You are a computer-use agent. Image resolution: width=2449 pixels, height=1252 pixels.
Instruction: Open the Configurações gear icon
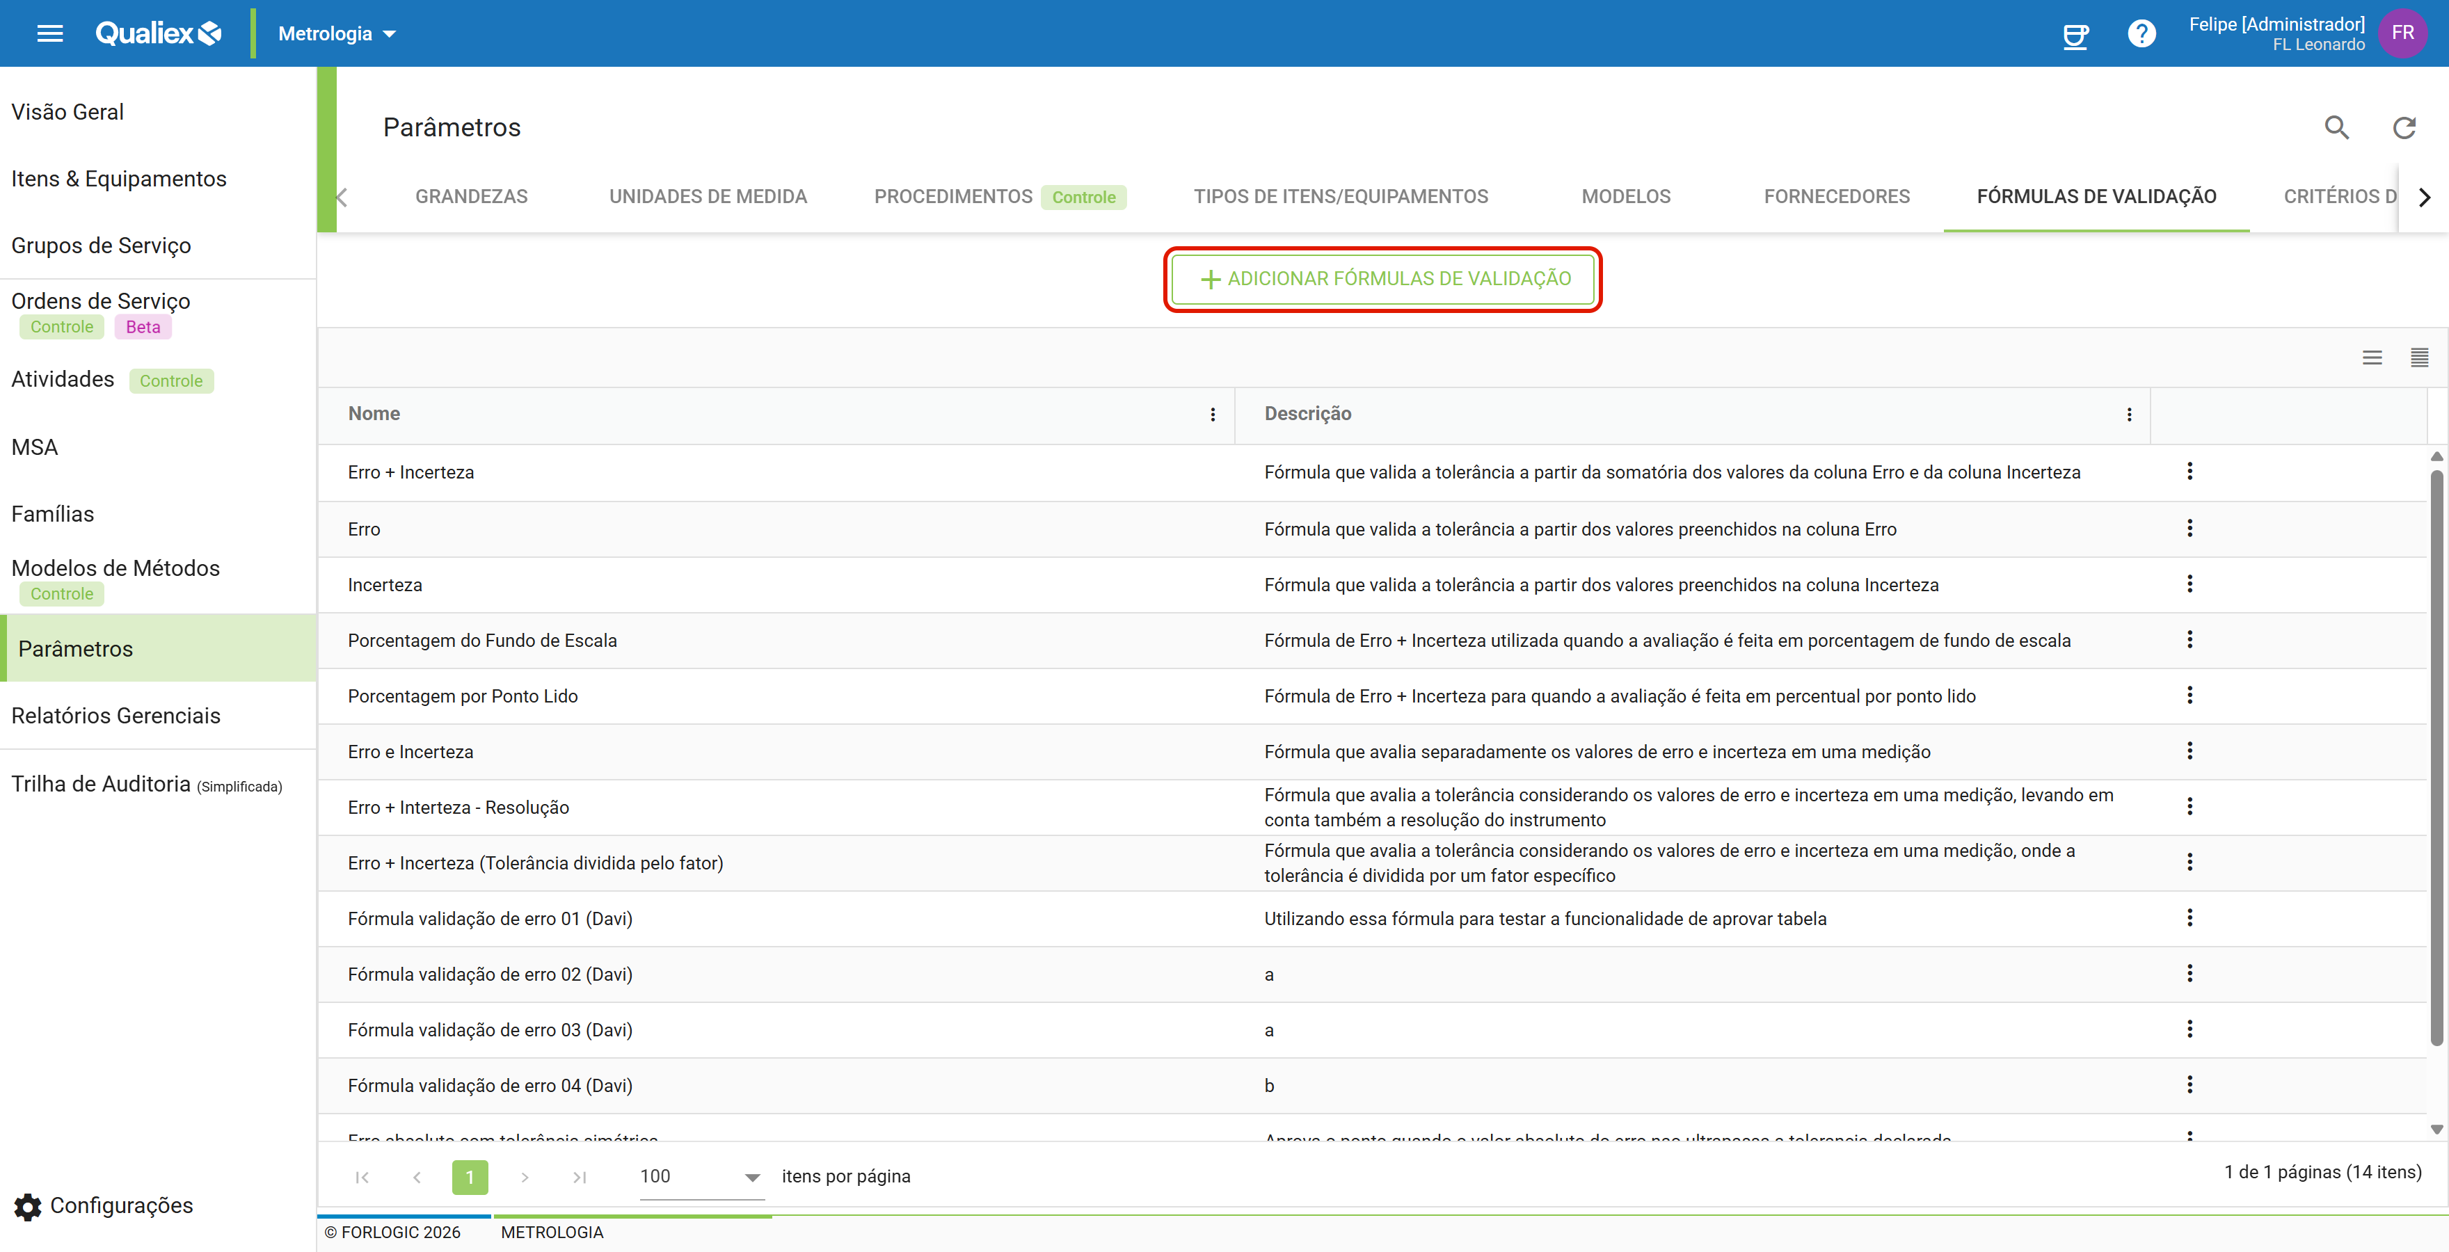[x=28, y=1206]
